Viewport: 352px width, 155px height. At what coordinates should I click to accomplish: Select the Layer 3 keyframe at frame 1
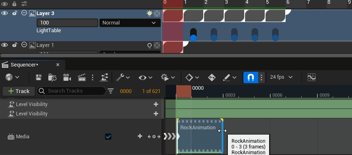(193, 16)
